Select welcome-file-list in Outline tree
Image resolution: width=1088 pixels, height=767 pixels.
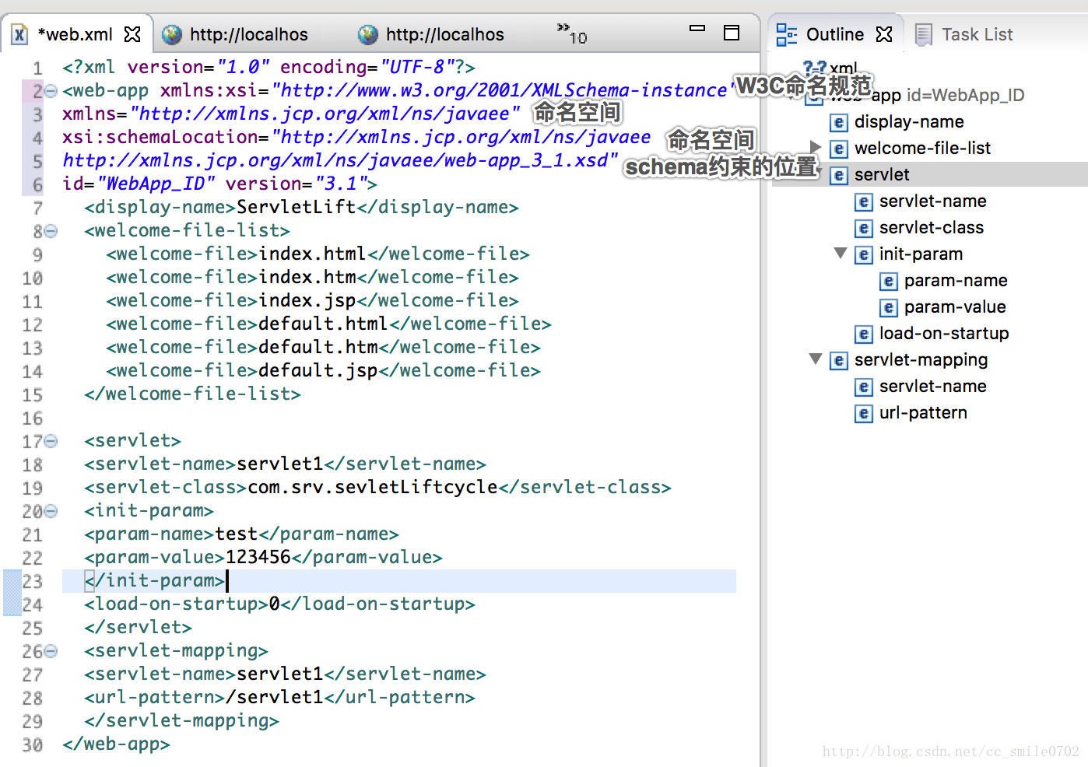coord(922,148)
